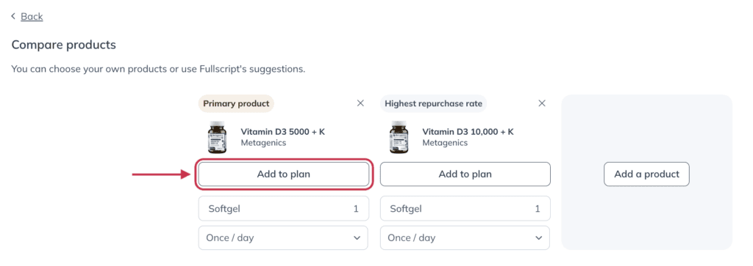
Task: Add Vitamin D3 5000 + K to plan
Action: coord(283,174)
